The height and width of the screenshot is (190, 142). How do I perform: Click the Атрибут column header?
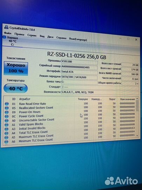click(25, 99)
